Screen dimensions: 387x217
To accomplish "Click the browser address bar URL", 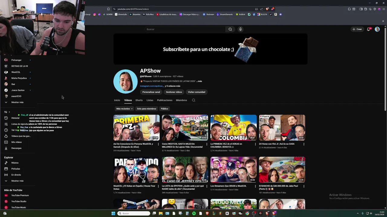I will click(x=133, y=9).
